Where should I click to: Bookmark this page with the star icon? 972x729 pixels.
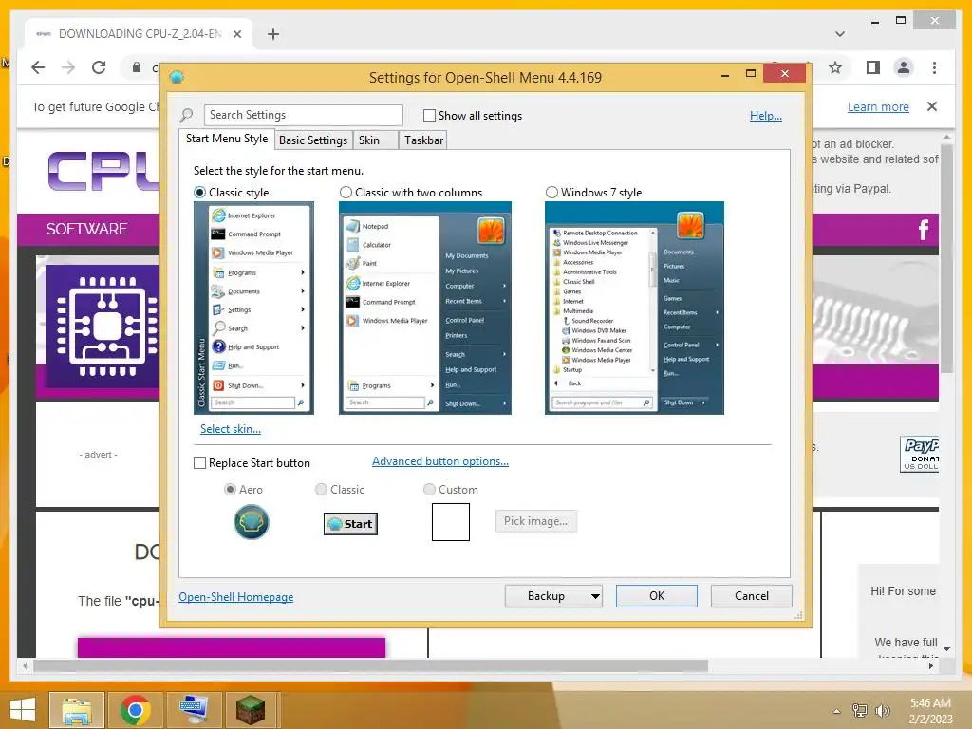pos(835,67)
